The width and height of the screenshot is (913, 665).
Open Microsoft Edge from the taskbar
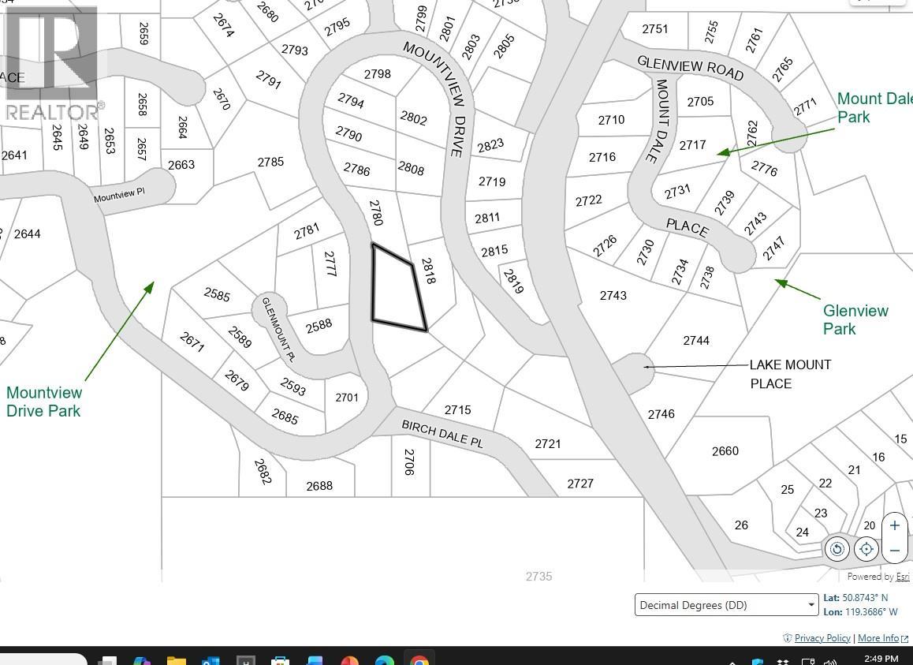pos(384,659)
